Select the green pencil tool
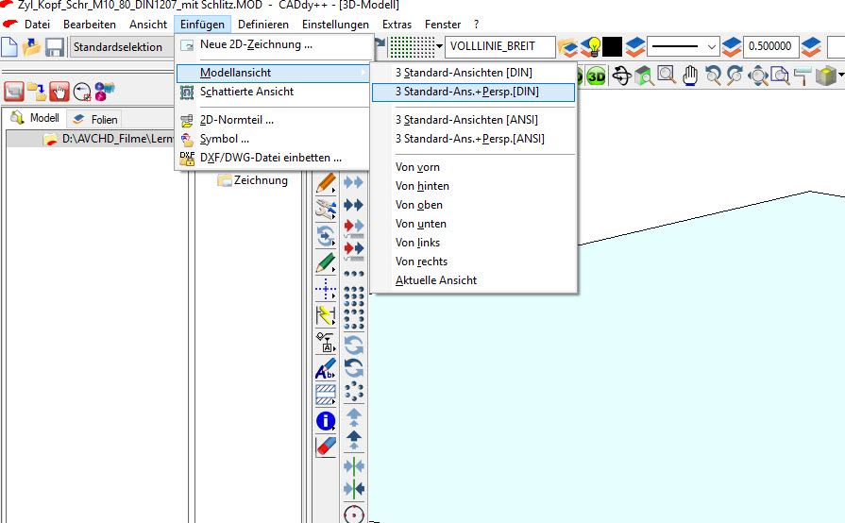Image resolution: width=845 pixels, height=523 pixels. point(326,262)
